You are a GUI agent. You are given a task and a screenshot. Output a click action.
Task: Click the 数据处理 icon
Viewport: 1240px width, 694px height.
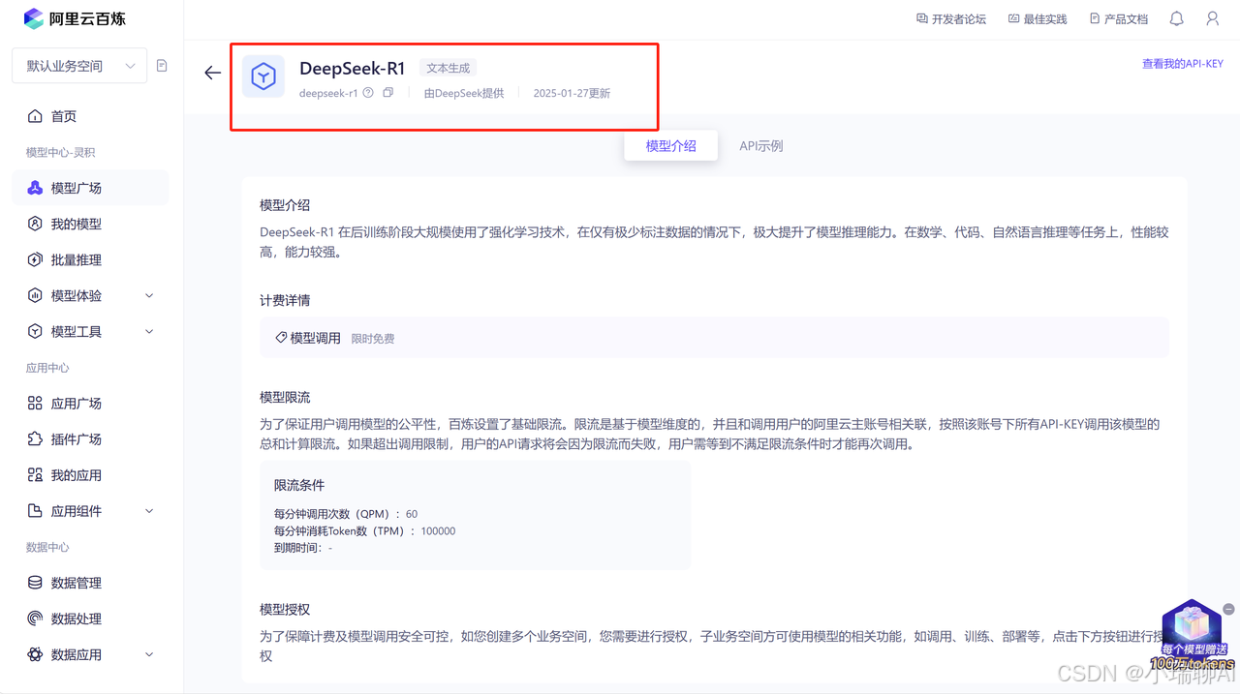[x=35, y=618]
